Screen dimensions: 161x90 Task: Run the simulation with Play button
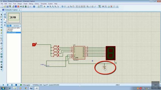[3, 85]
